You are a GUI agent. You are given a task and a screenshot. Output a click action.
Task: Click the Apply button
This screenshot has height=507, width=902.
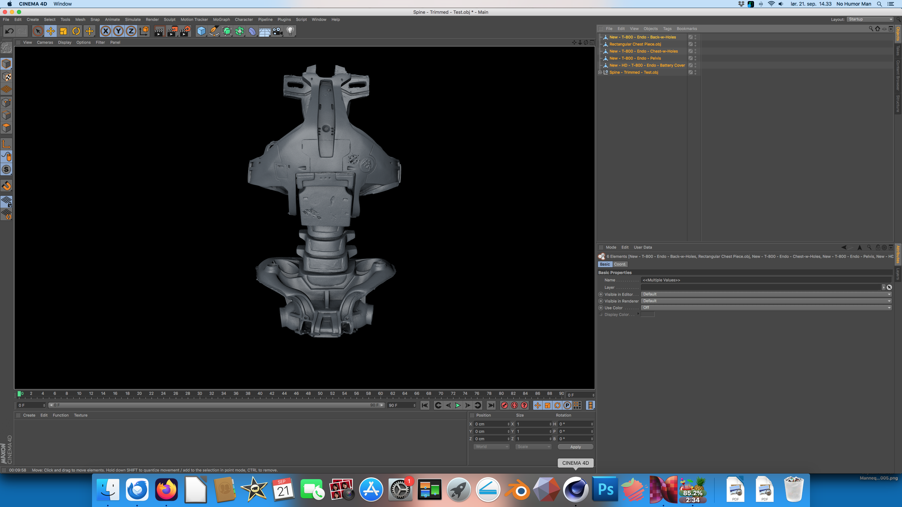(x=575, y=447)
